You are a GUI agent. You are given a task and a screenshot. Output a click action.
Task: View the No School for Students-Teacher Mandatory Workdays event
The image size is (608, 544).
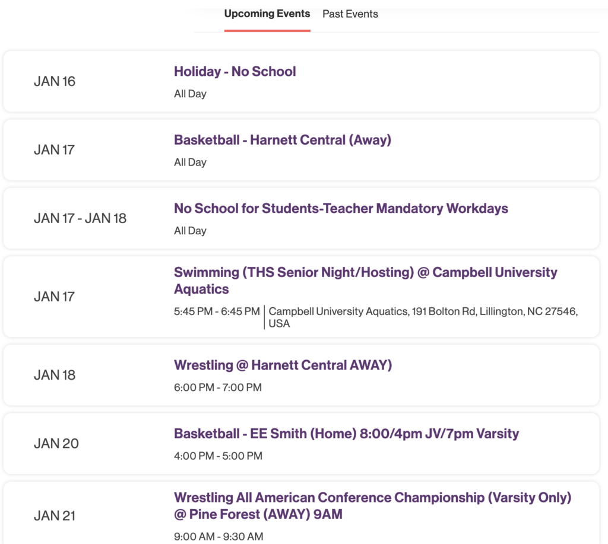[340, 208]
